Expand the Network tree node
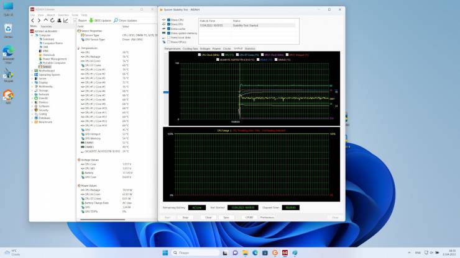This screenshot has height=258, width=460. point(32,95)
